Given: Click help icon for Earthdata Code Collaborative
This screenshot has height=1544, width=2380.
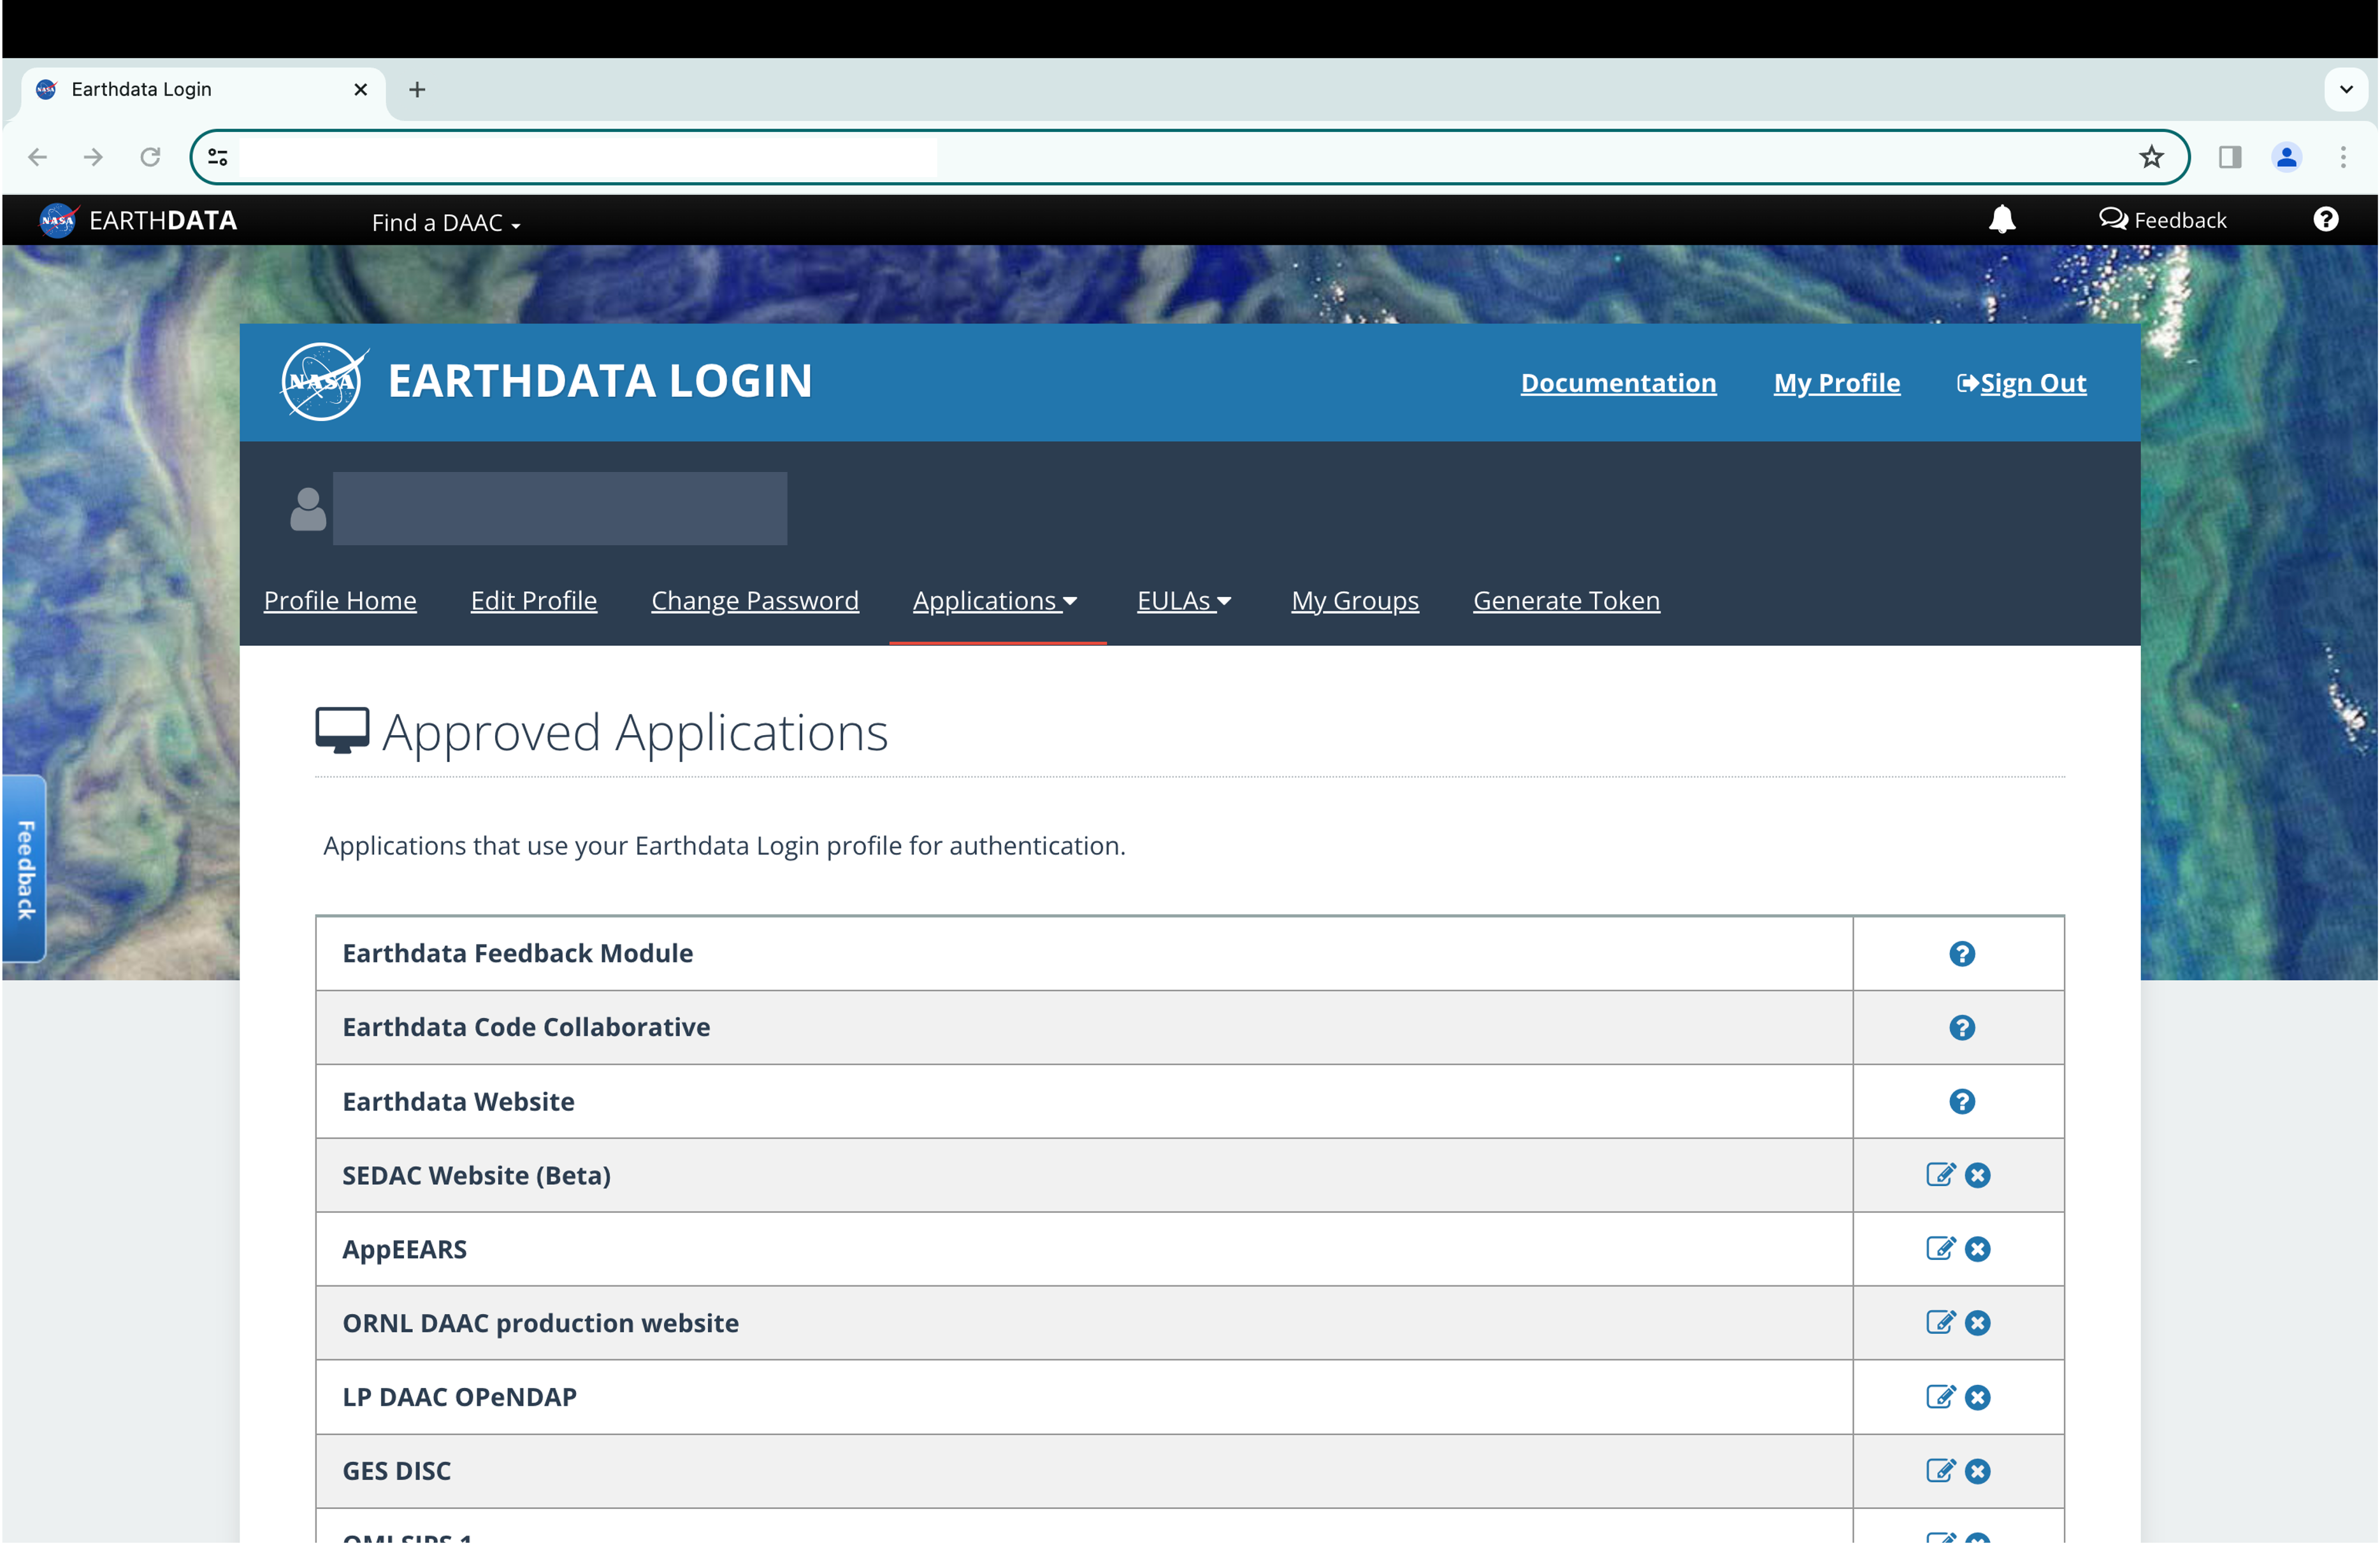Looking at the screenshot, I should (1962, 1027).
